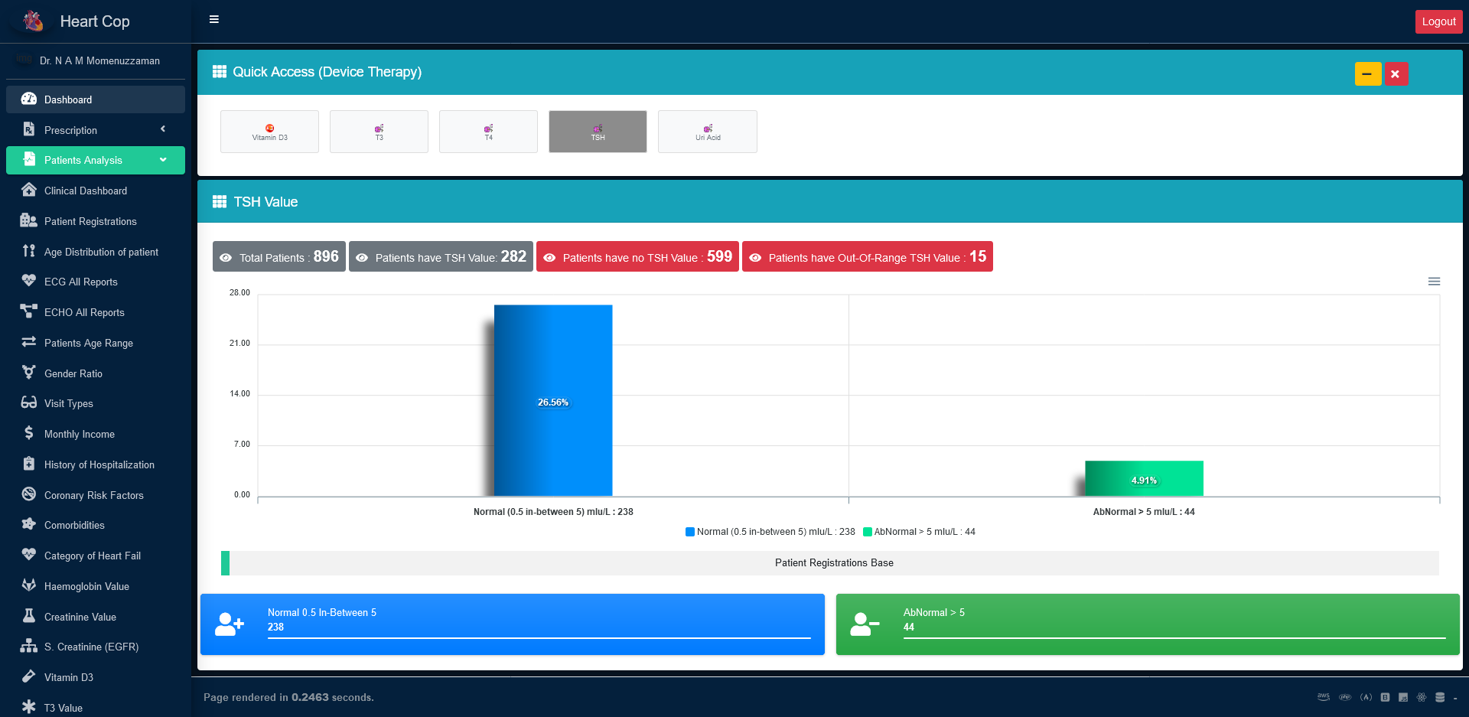Viewport: 1469px width, 717px height.
Task: Click the blue Normal TSH bar
Action: (553, 400)
